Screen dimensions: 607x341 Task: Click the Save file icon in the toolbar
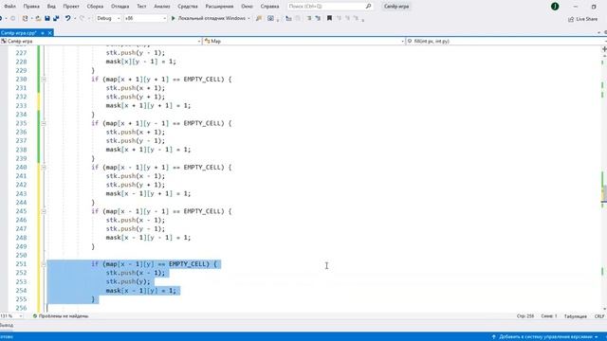[x=47, y=18]
